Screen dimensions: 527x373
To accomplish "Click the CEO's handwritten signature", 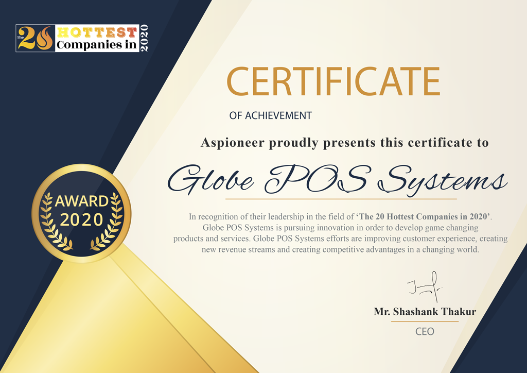I will [x=425, y=287].
